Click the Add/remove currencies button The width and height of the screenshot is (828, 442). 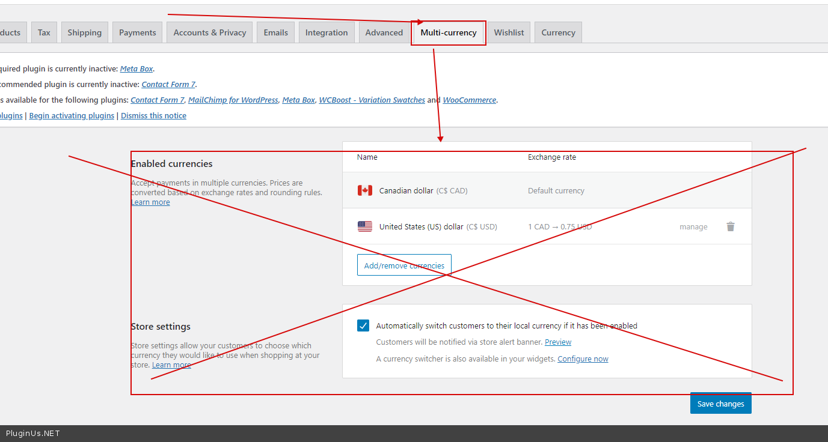click(x=404, y=265)
